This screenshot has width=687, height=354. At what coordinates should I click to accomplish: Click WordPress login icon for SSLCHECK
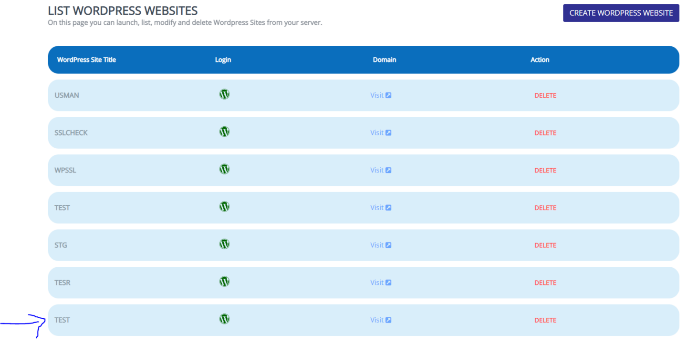click(x=224, y=131)
